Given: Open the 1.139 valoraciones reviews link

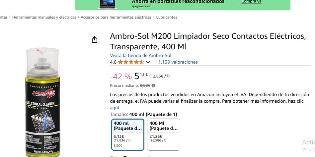Looking at the screenshot, I should coord(178,62).
